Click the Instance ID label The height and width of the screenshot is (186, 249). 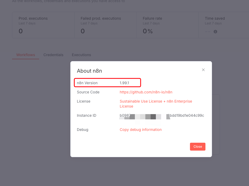coord(87,115)
